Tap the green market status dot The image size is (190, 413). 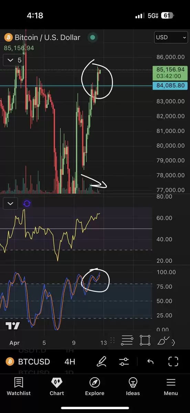point(92,37)
